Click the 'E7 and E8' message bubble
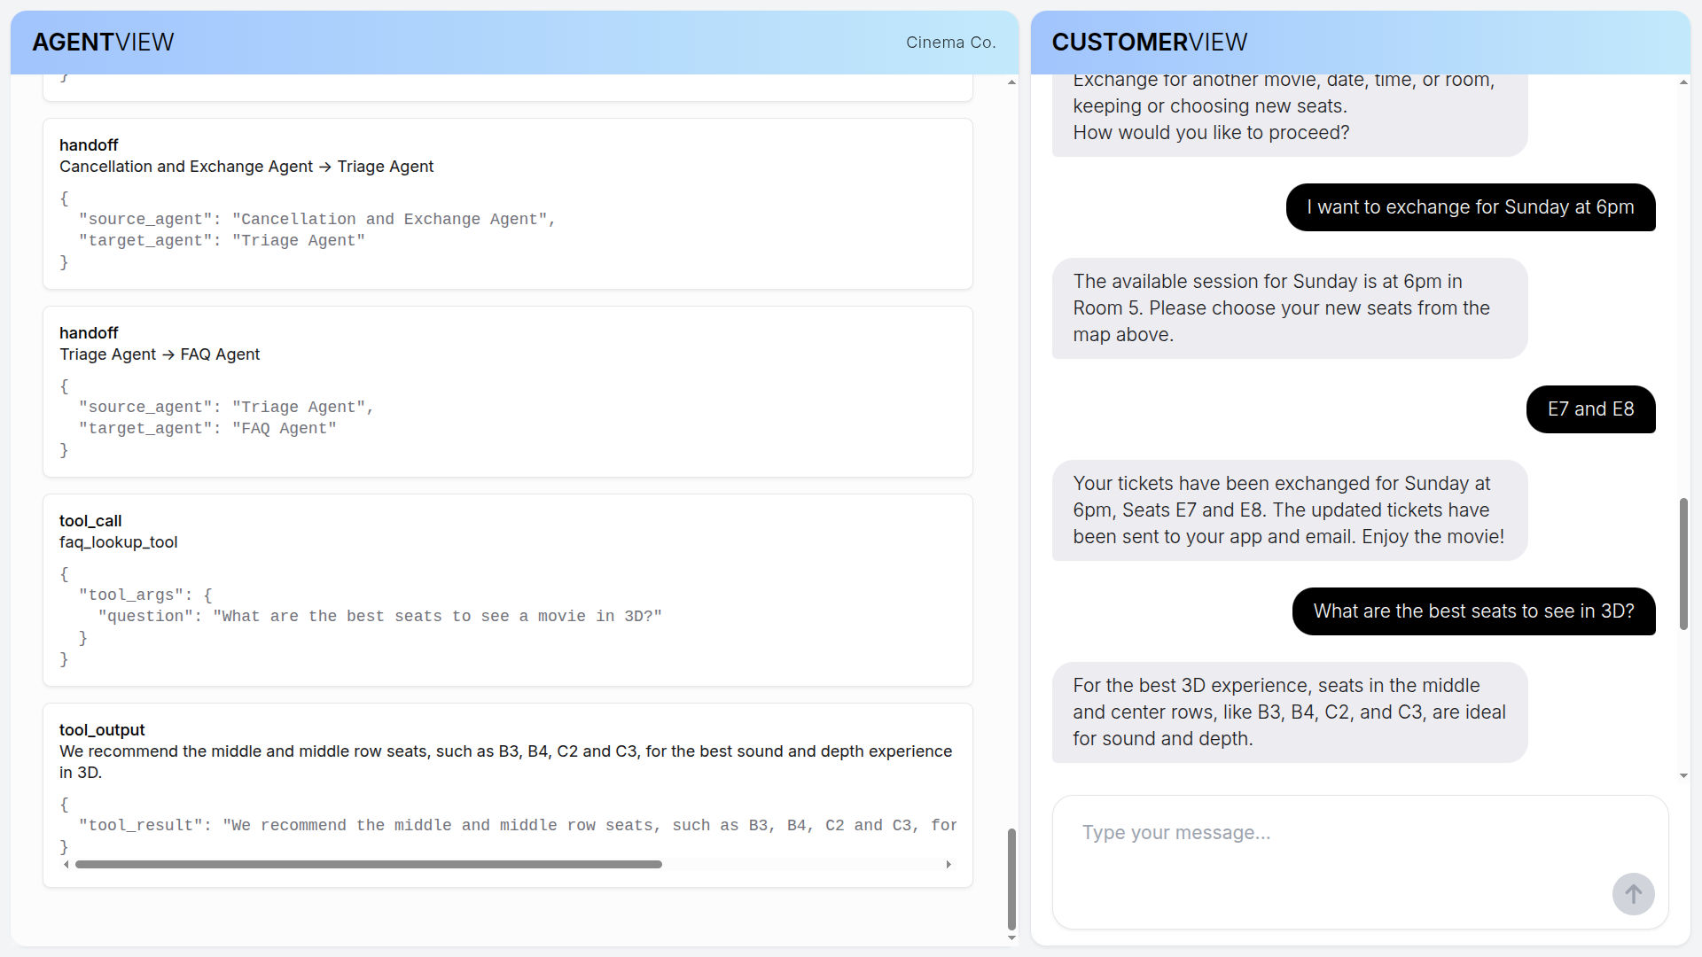Viewport: 1702px width, 957px height. (x=1590, y=409)
